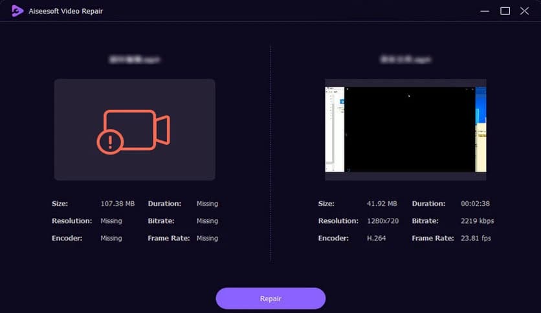
Task: Minimize the Video Repair window
Action: click(x=485, y=11)
